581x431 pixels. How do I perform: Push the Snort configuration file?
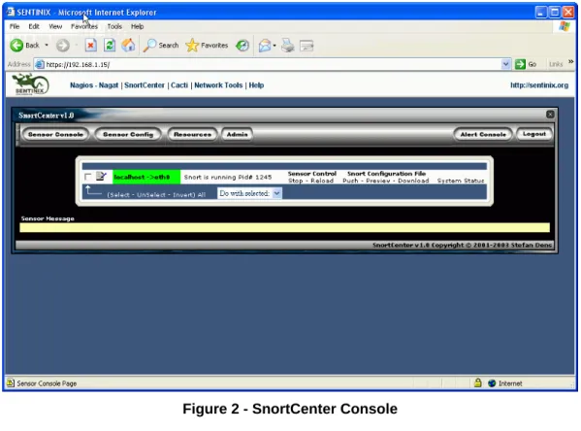coord(350,181)
